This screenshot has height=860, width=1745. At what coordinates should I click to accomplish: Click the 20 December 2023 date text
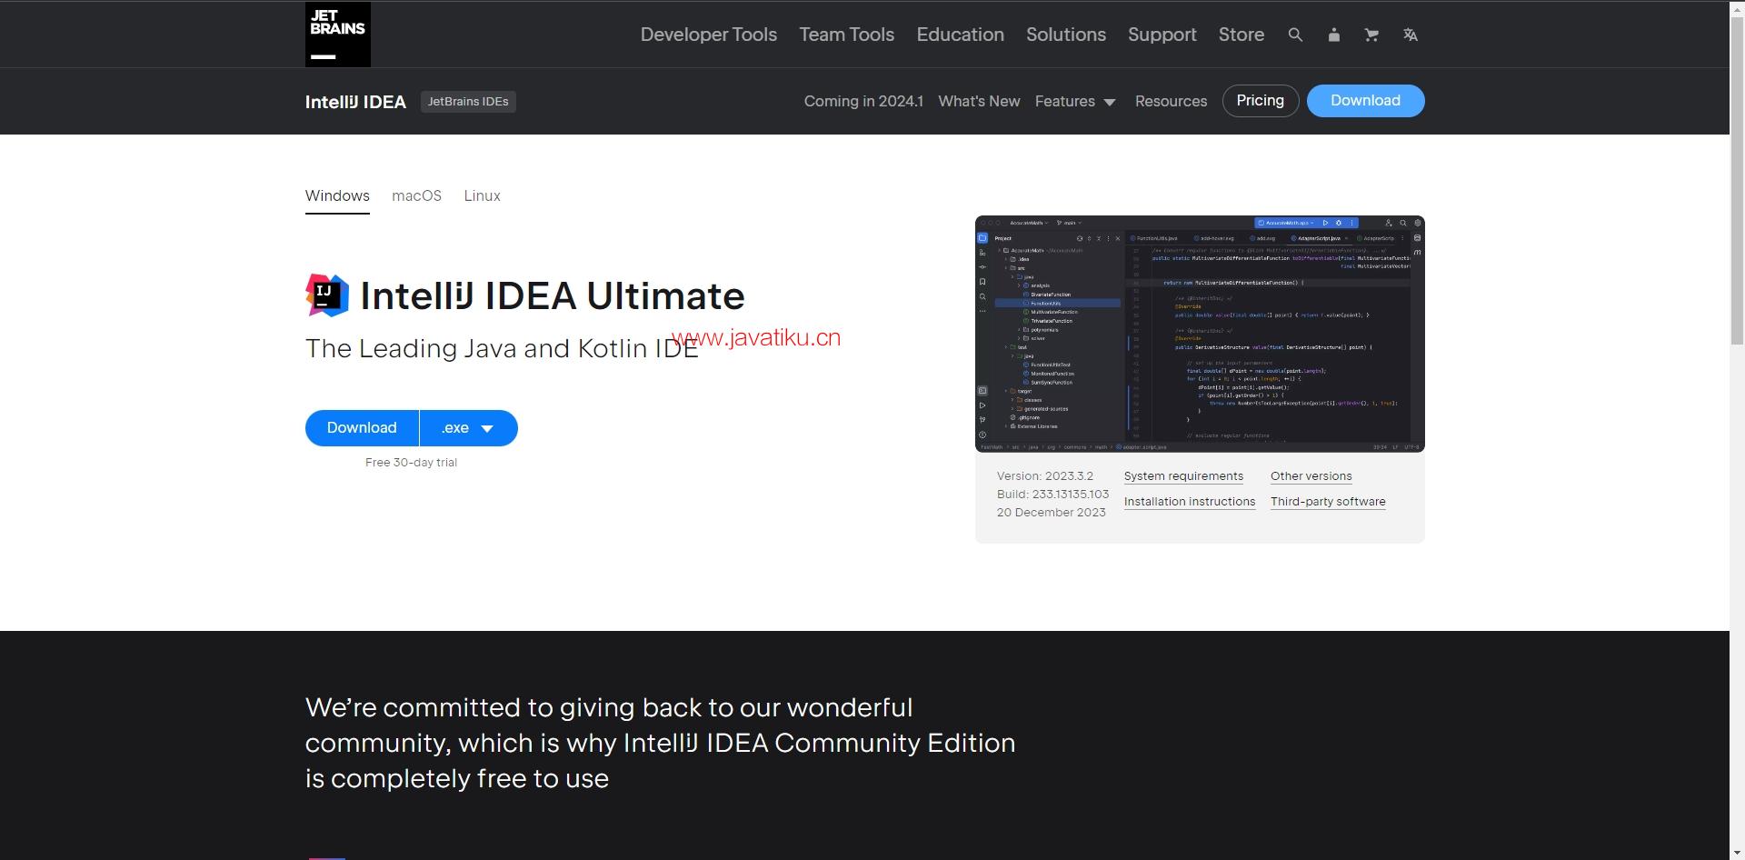coord(1051,513)
